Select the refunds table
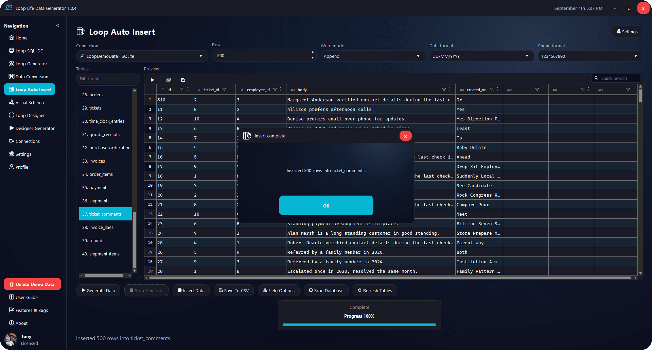The height and width of the screenshot is (350, 652). 105,240
